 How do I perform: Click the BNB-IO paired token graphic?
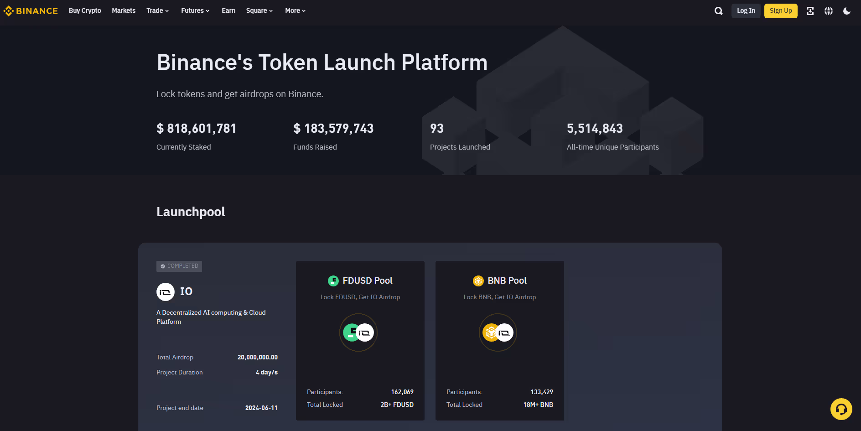tap(498, 332)
